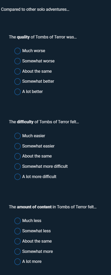Viewport: 111px width, 275px height.
Task: Pick 'Somewhat easier' for difficulty
Action: point(18,146)
